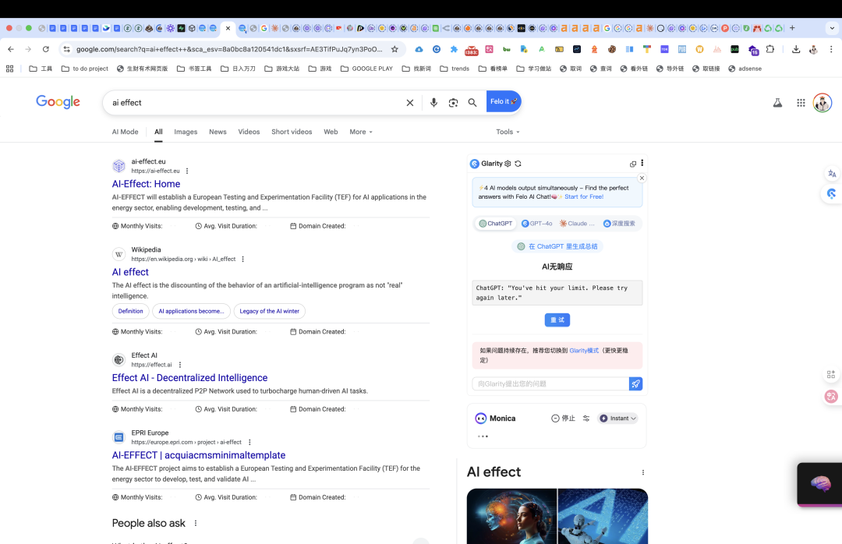
Task: Open Google Labs flask icon
Action: click(x=777, y=103)
